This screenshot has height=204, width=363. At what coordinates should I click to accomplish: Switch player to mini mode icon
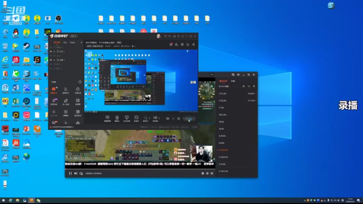tap(233, 74)
